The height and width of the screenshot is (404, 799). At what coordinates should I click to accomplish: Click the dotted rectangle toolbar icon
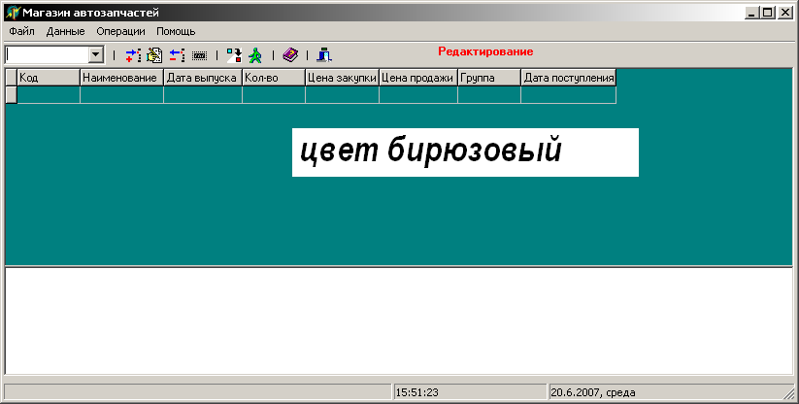pyautogui.click(x=199, y=55)
